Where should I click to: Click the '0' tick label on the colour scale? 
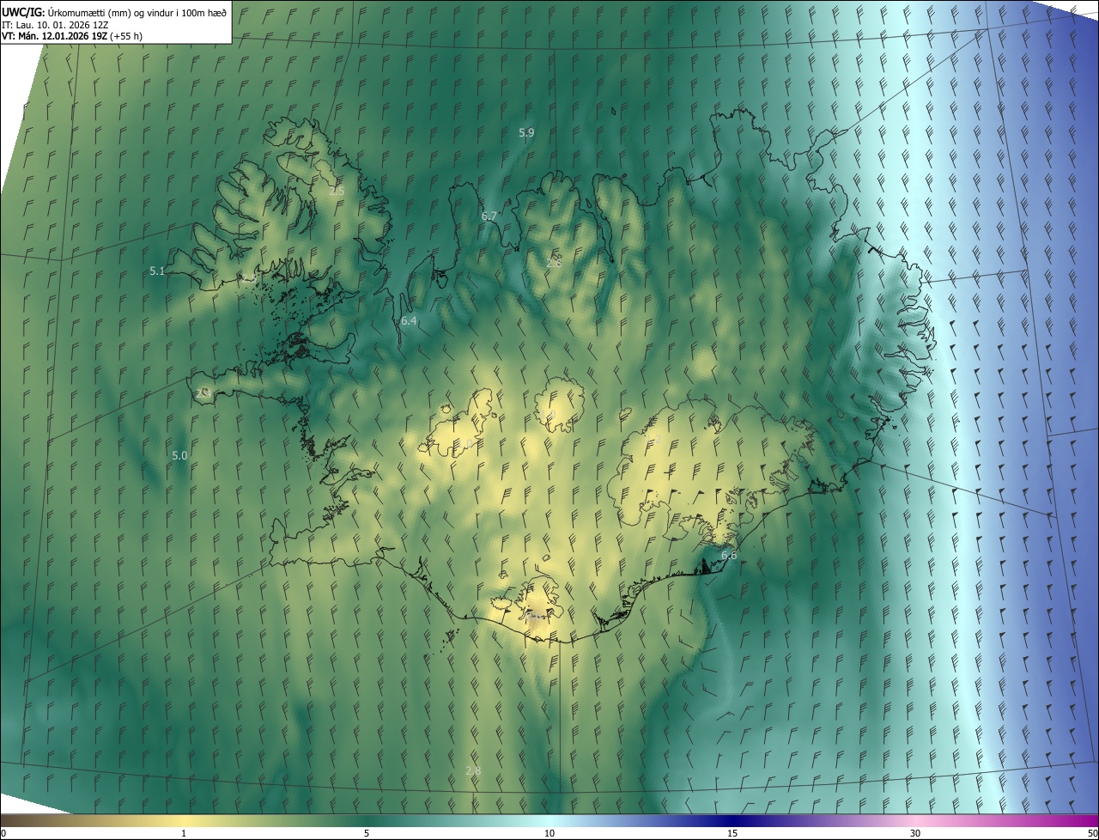click(3, 834)
